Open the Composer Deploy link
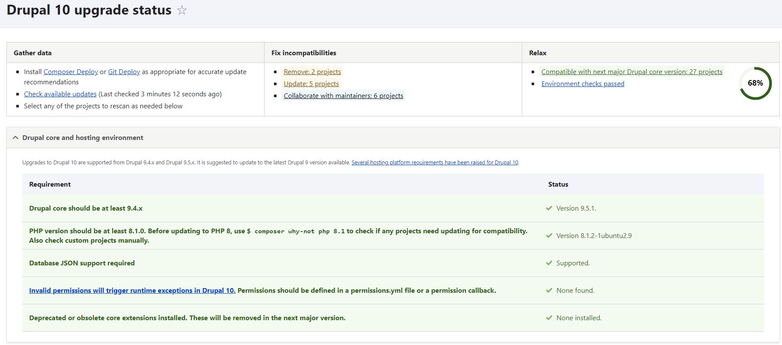Viewport: 782px width, 345px height. pos(71,71)
